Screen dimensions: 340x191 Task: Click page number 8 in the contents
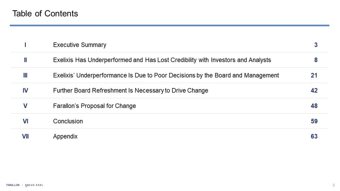316,60
